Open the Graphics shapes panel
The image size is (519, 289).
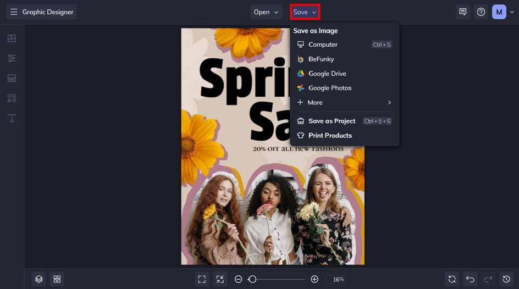pyautogui.click(x=12, y=98)
